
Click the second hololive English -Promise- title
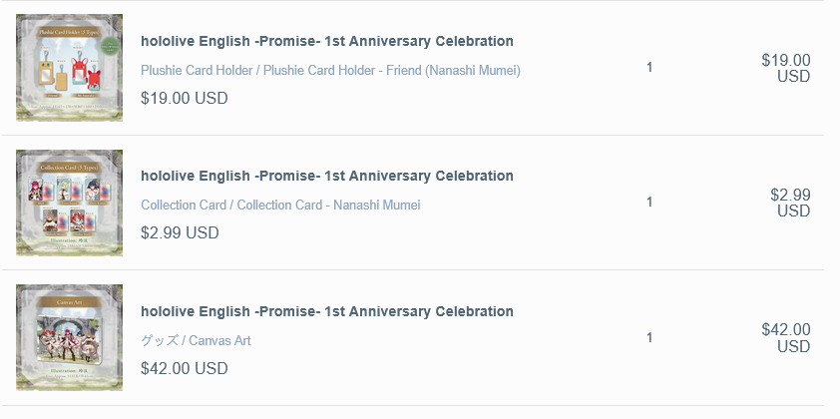(x=327, y=176)
